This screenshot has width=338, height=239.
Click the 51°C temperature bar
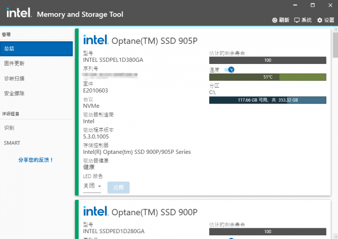(268, 77)
